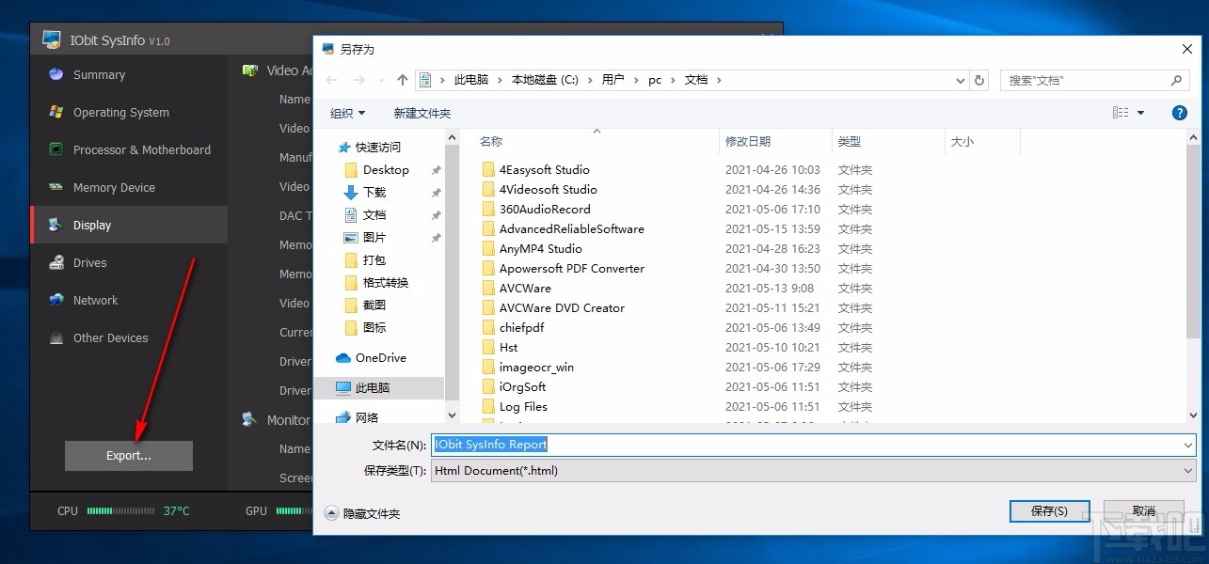Click 新建文件夹 to create a folder
This screenshot has width=1209, height=564.
(x=422, y=112)
